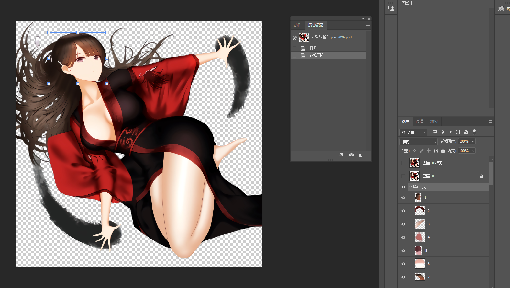Open the 穿透 blend mode dropdown
The width and height of the screenshot is (510, 288).
point(418,142)
